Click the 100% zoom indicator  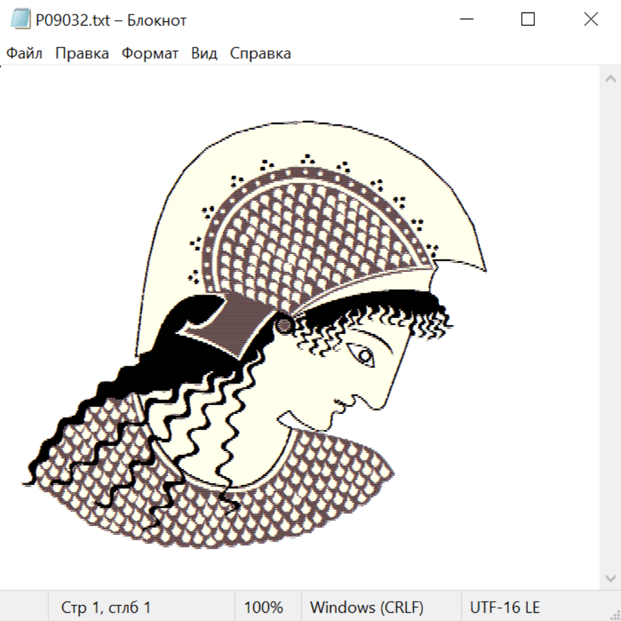(x=264, y=608)
